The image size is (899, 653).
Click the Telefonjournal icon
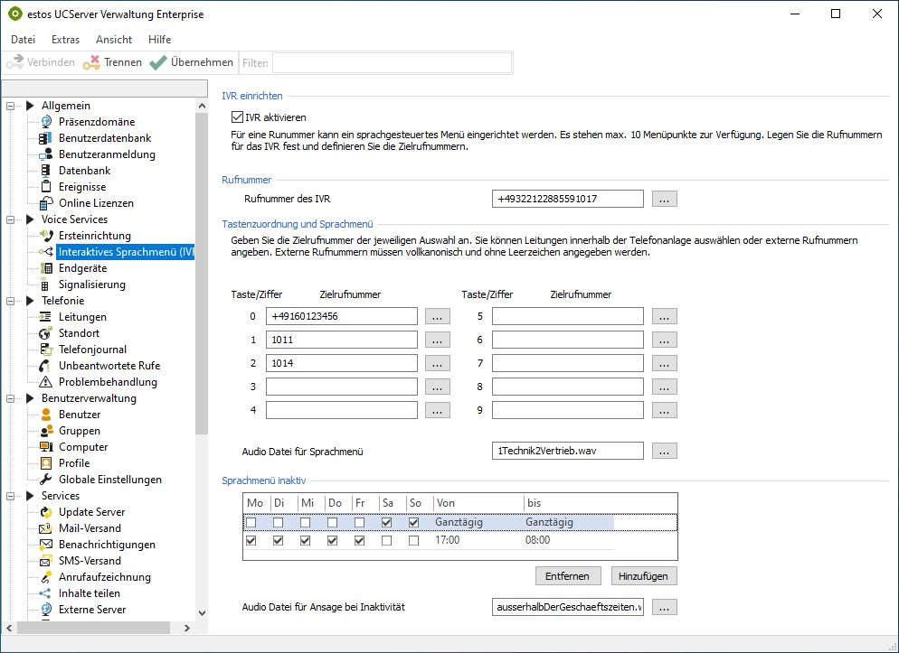coord(46,350)
